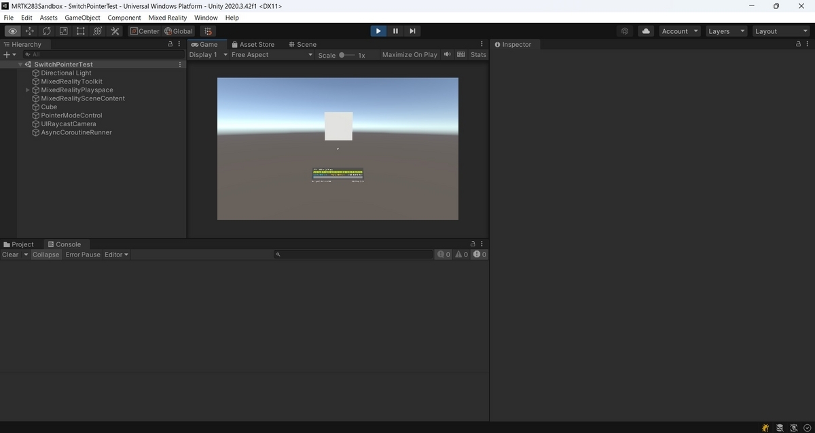Mute audio in Game view

[x=448, y=54]
